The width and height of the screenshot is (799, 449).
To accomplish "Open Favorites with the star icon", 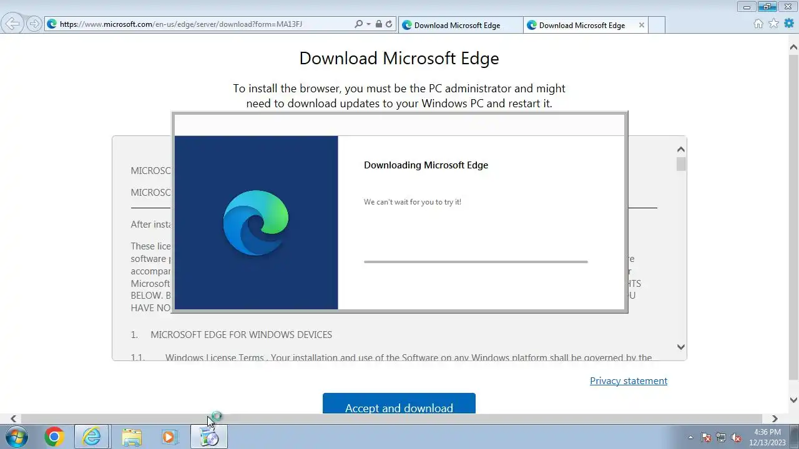I will (773, 24).
